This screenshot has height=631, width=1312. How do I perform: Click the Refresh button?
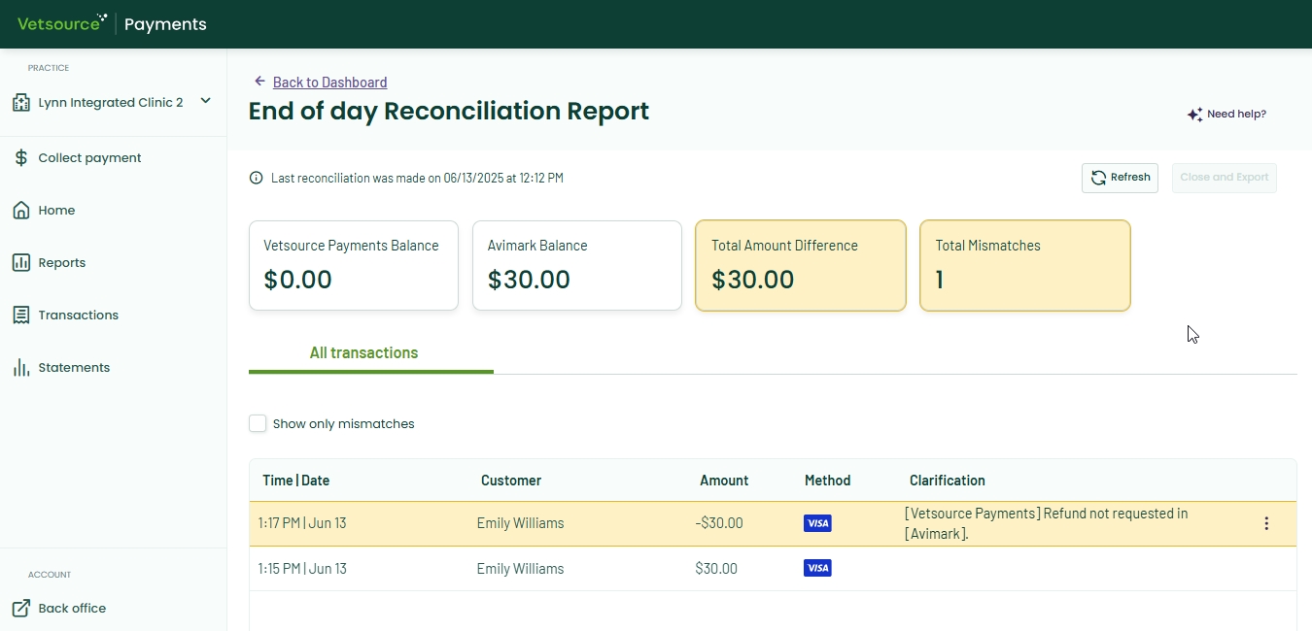click(1120, 178)
